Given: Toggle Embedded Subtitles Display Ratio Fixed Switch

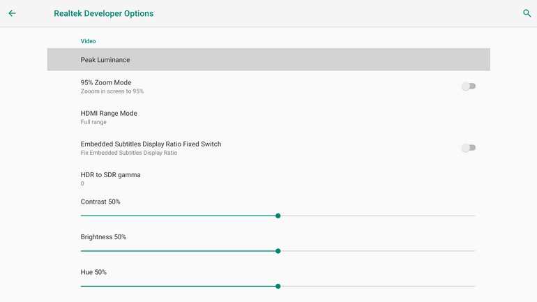Looking at the screenshot, I should [x=469, y=148].
